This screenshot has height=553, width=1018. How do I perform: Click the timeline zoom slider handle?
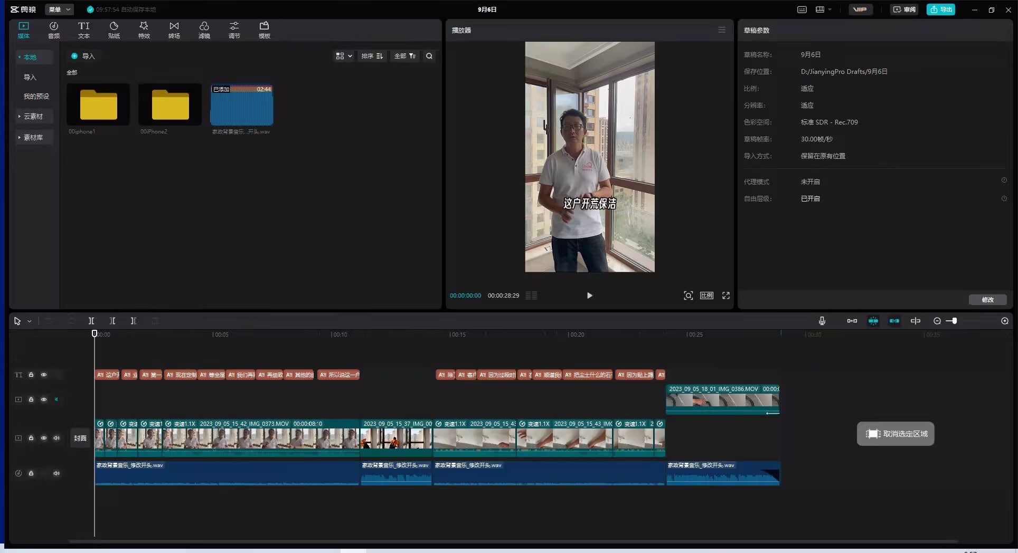pyautogui.click(x=954, y=321)
